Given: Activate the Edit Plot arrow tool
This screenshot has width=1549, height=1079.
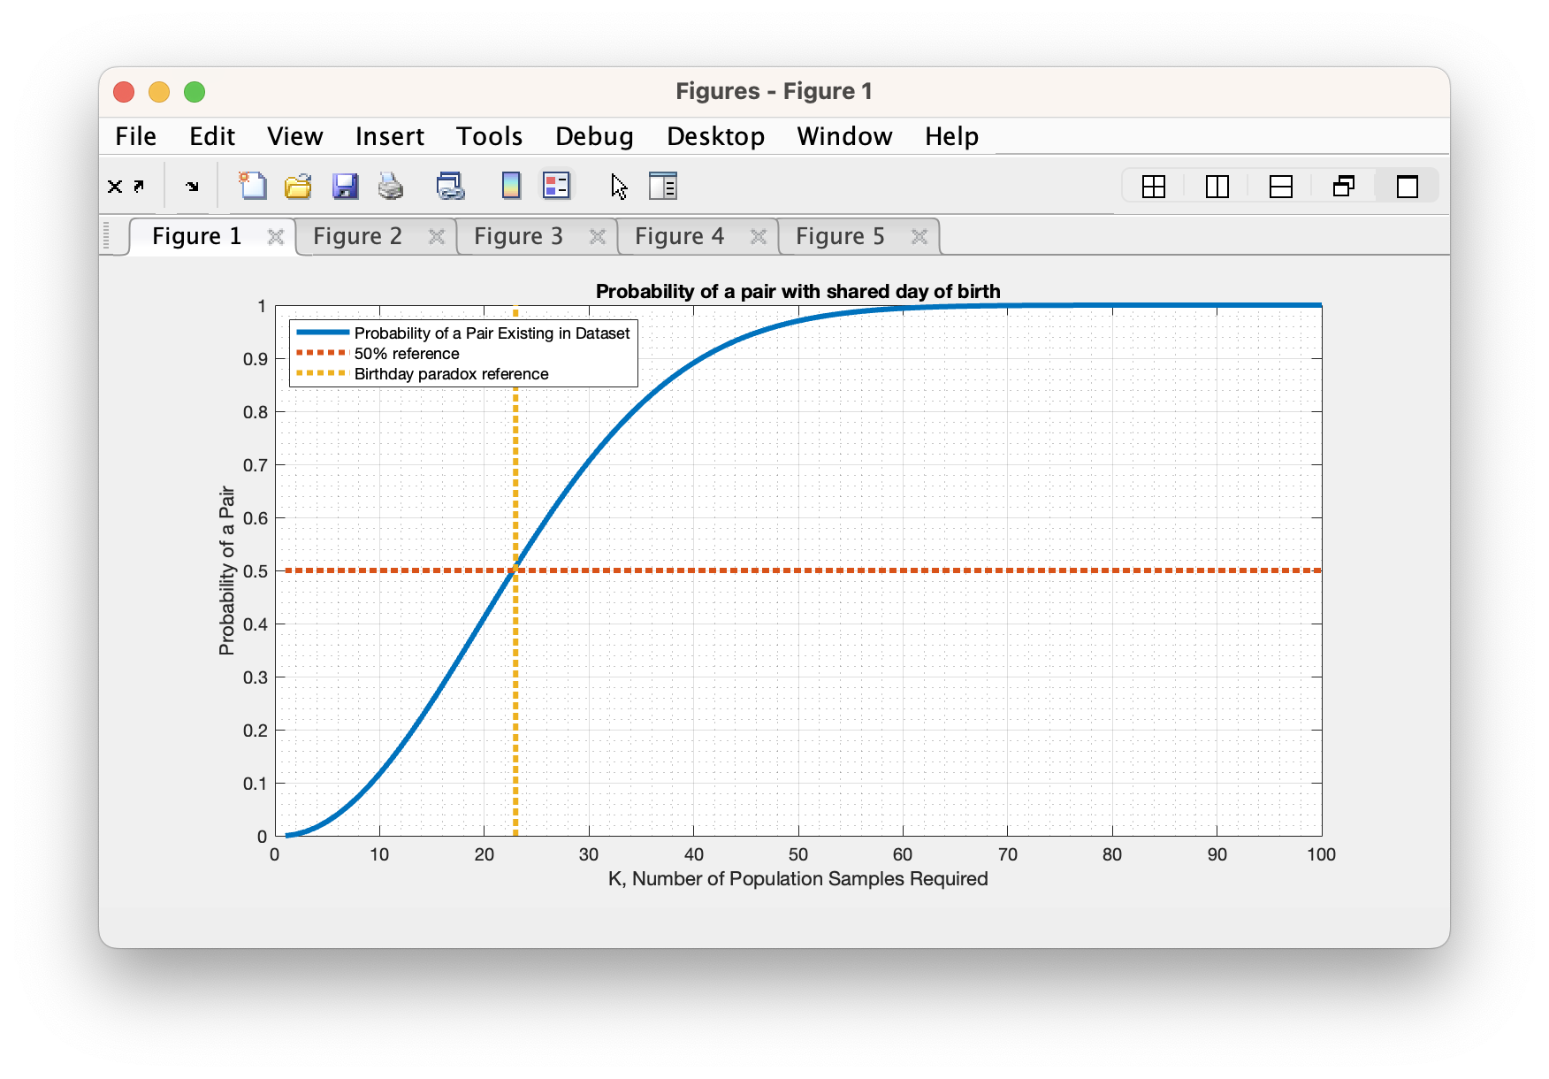Looking at the screenshot, I should click(x=619, y=186).
